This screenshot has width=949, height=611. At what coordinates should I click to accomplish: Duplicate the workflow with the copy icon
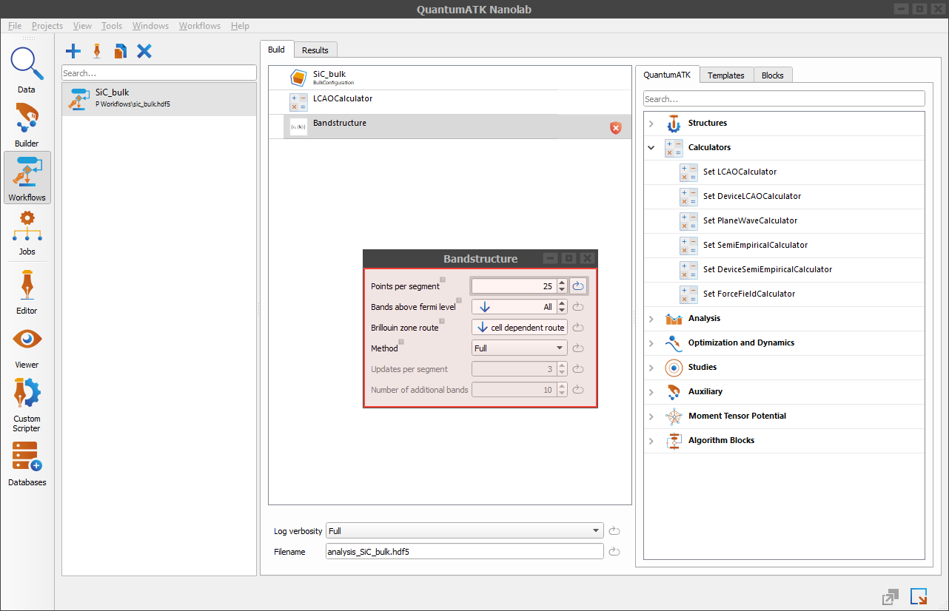tap(121, 51)
